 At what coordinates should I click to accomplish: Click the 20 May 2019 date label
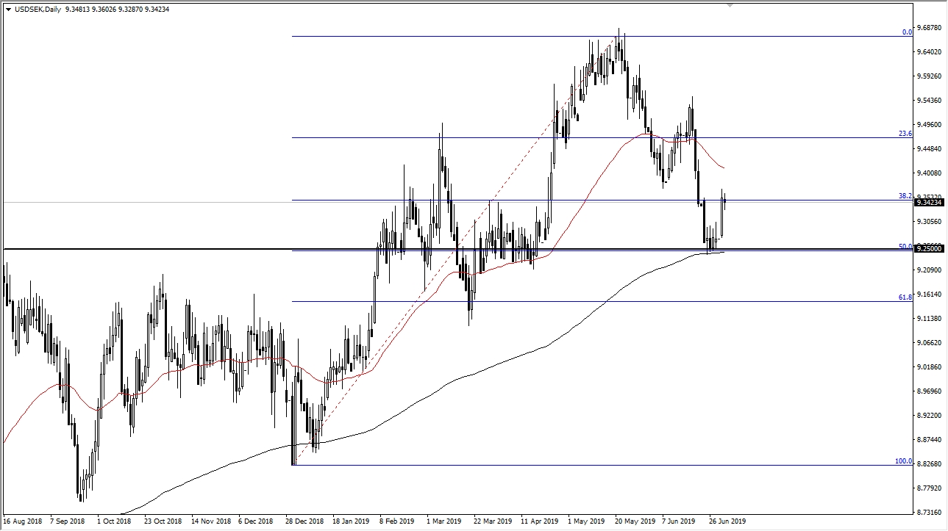635,522
